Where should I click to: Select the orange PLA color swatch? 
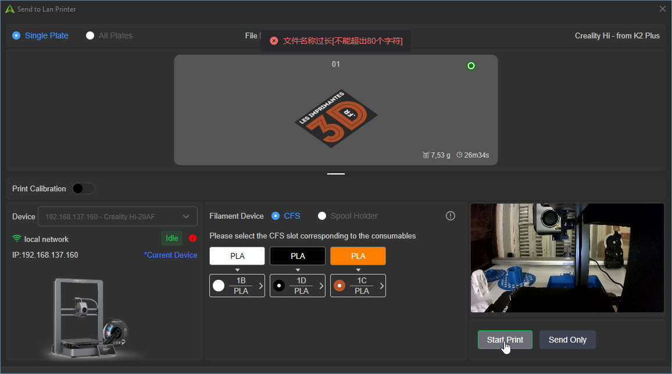[x=358, y=256]
